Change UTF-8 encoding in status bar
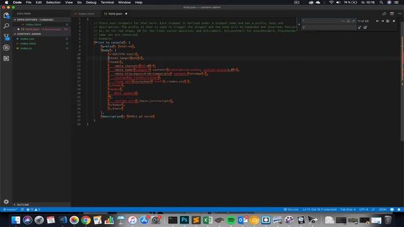Screen dimensions: 404x227 [364, 209]
